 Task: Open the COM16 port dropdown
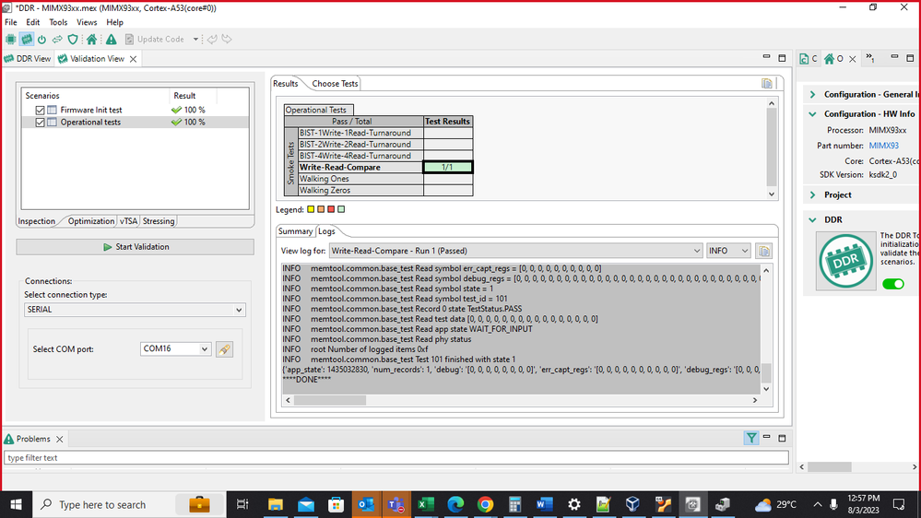coord(175,348)
